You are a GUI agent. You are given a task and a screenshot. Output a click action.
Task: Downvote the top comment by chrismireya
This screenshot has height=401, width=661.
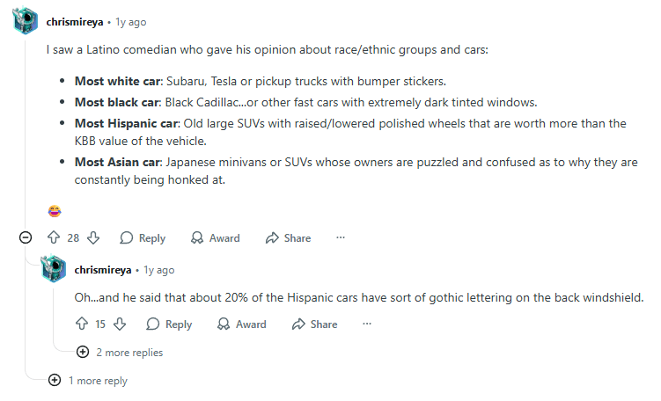click(x=93, y=237)
